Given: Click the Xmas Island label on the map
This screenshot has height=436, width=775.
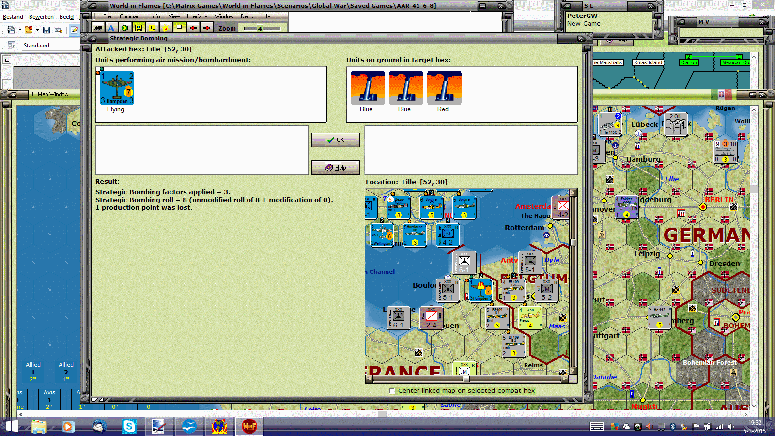Looking at the screenshot, I should click(x=648, y=62).
